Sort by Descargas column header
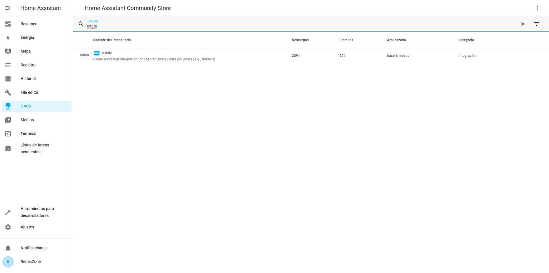The width and height of the screenshot is (549, 273). click(300, 40)
